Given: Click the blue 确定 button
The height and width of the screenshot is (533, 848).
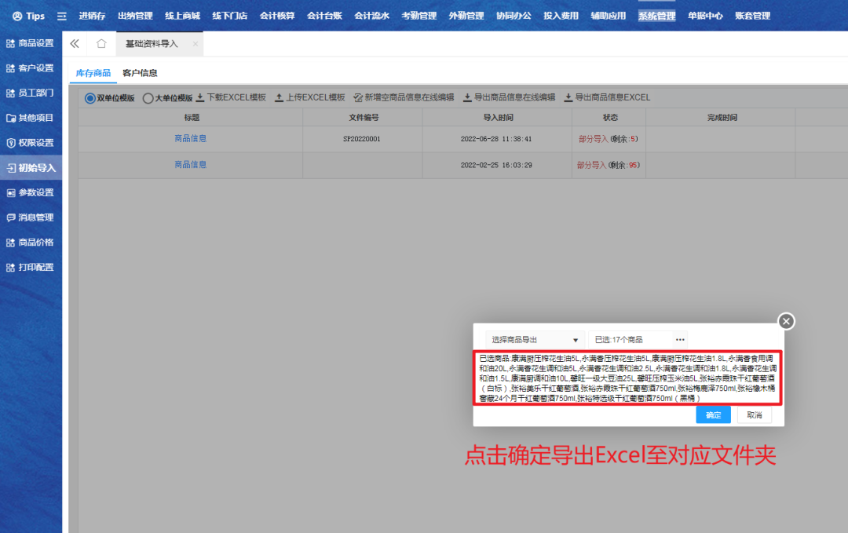Looking at the screenshot, I should click(713, 415).
